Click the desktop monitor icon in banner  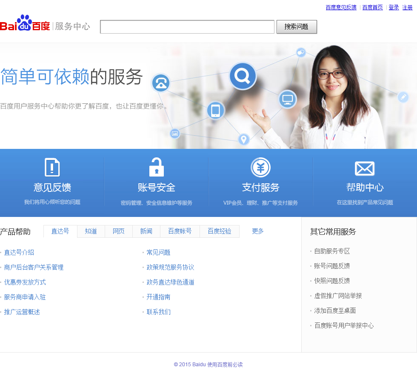(288, 100)
